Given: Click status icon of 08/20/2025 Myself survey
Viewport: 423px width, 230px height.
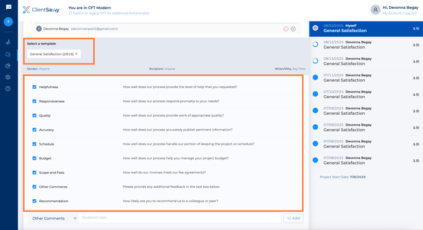Looking at the screenshot, I should [315, 28].
